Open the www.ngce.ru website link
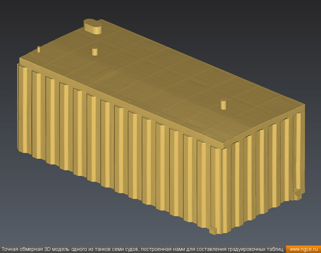The width and height of the screenshot is (321, 253). 304,249
